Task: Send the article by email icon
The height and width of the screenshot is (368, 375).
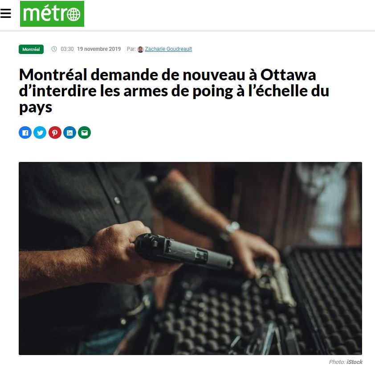Action: pos(85,132)
